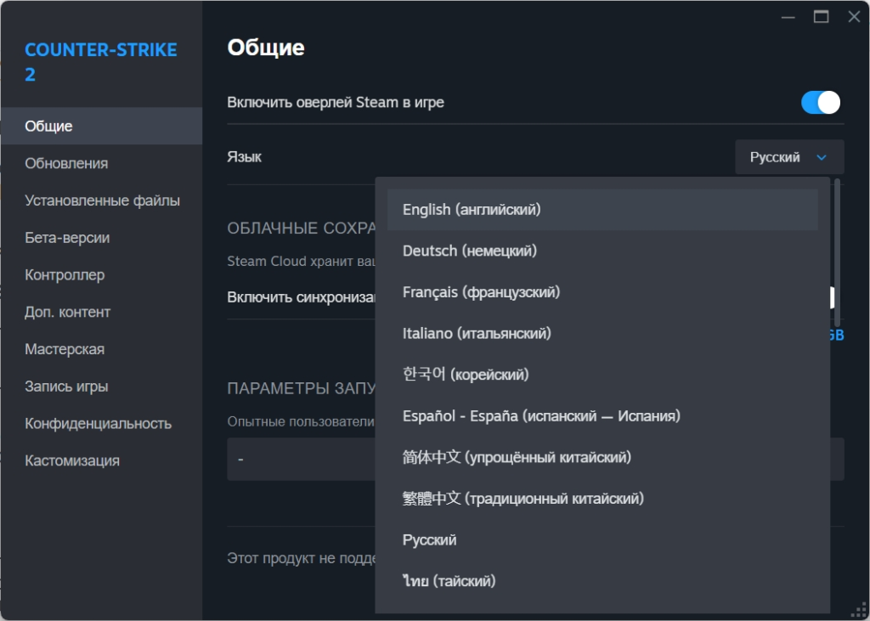Select Español - España language option
This screenshot has height=621, width=870.
[x=541, y=416]
